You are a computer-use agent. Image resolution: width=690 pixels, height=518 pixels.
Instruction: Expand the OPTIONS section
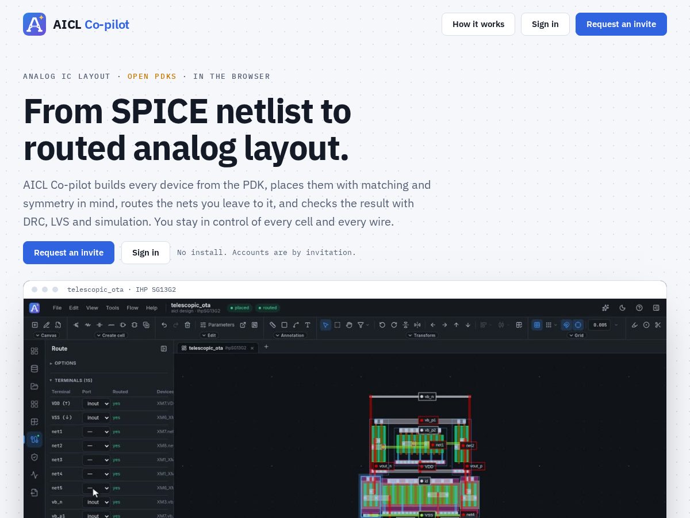coord(63,363)
